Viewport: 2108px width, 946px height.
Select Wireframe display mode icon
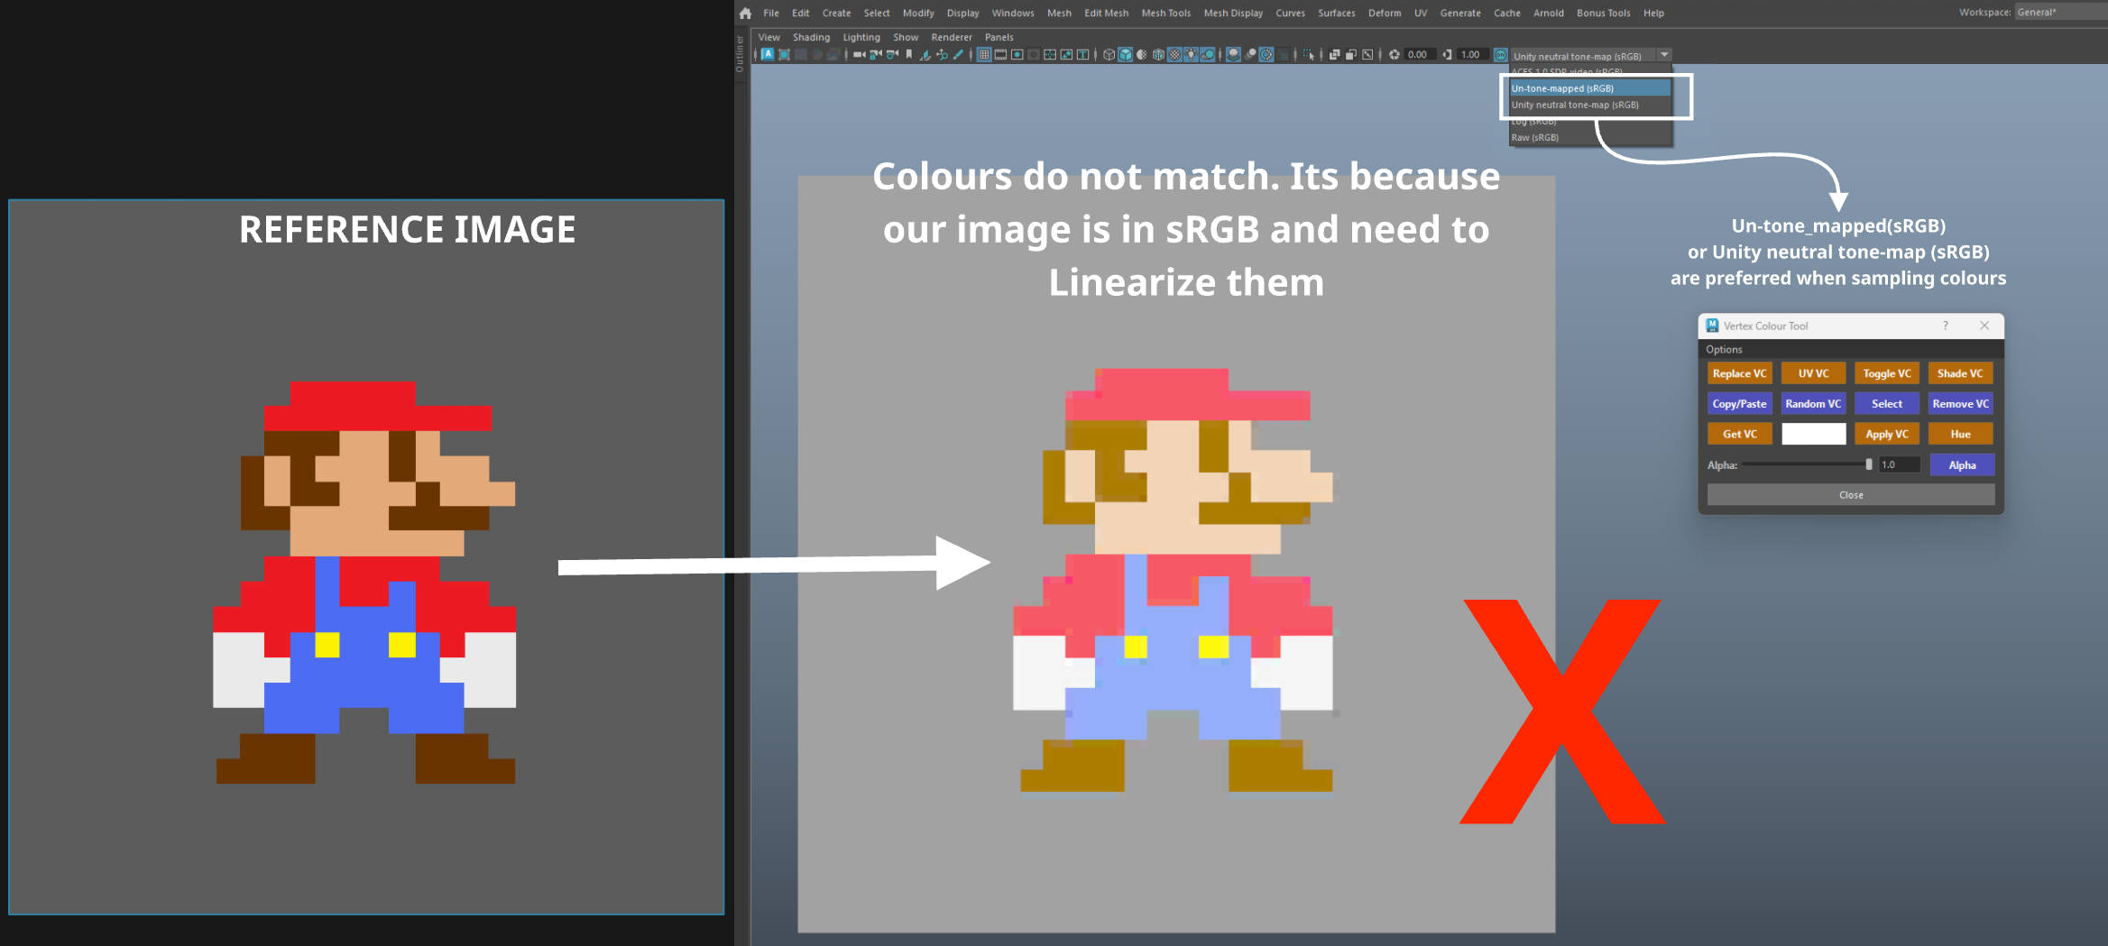(1109, 55)
